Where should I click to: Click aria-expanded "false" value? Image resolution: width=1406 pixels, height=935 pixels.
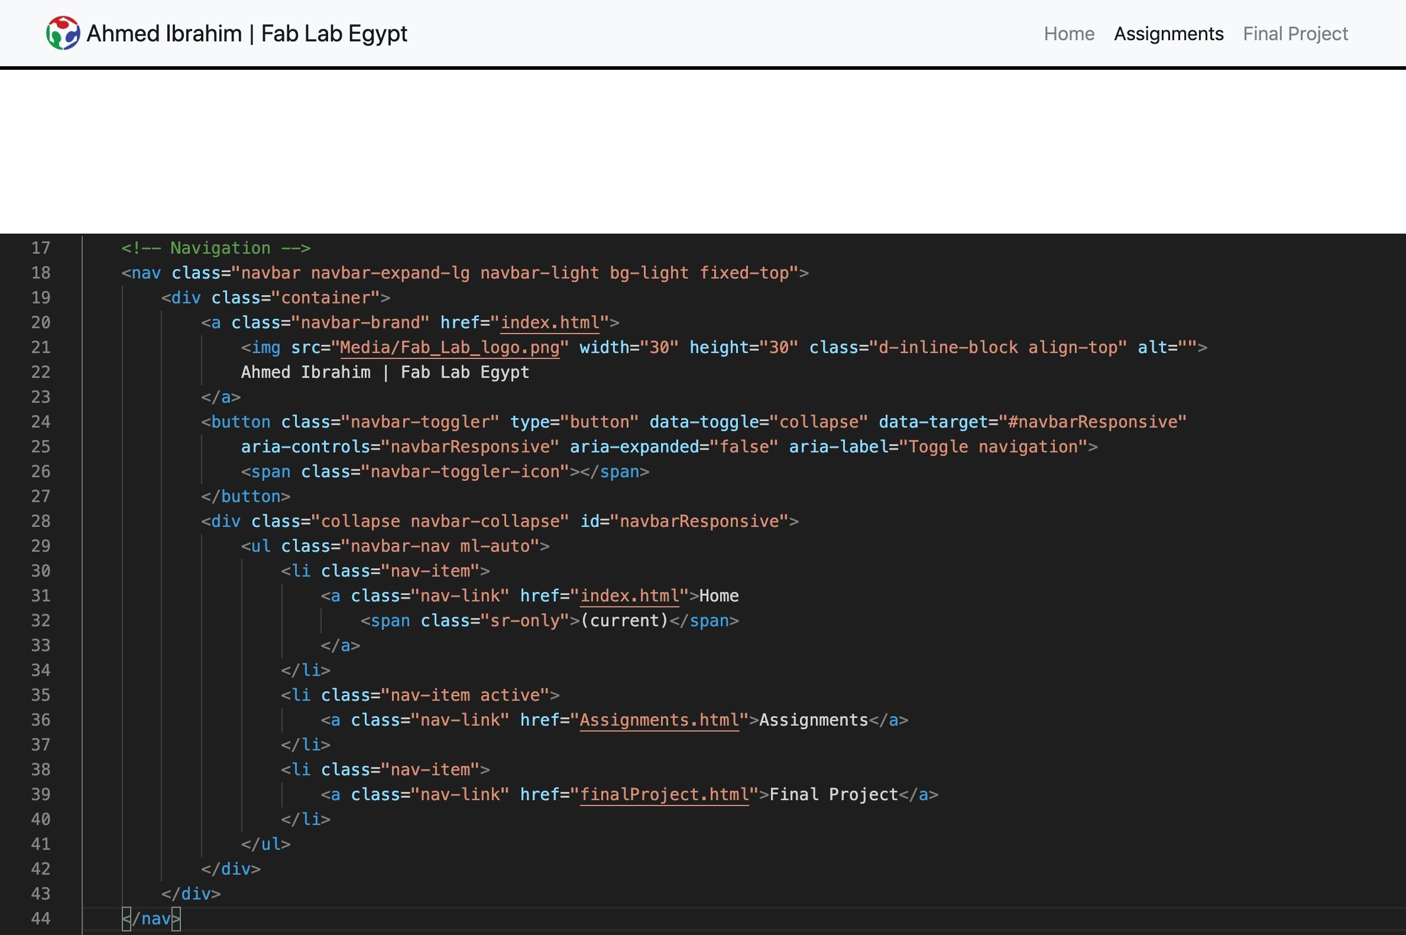point(744,447)
